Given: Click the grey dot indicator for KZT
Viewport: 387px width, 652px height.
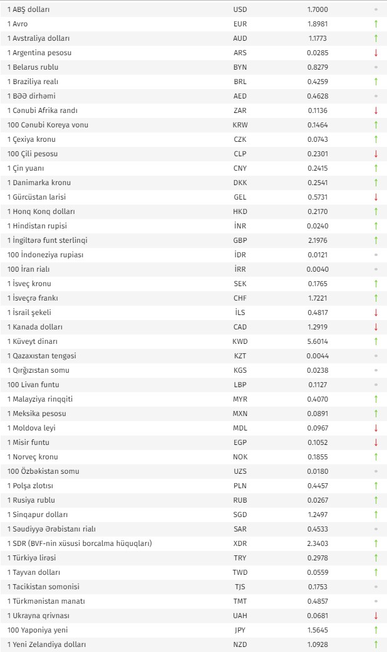Looking at the screenshot, I should coord(376,356).
